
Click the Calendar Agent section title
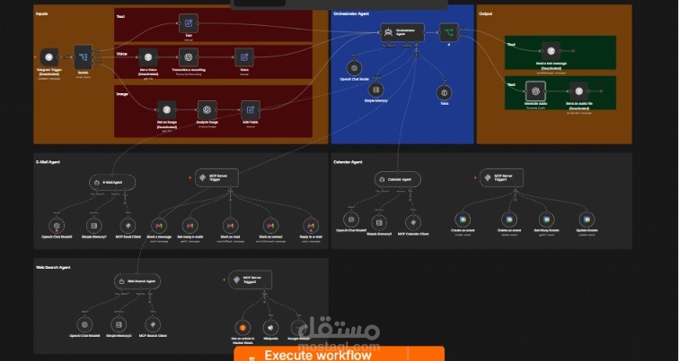coord(348,162)
